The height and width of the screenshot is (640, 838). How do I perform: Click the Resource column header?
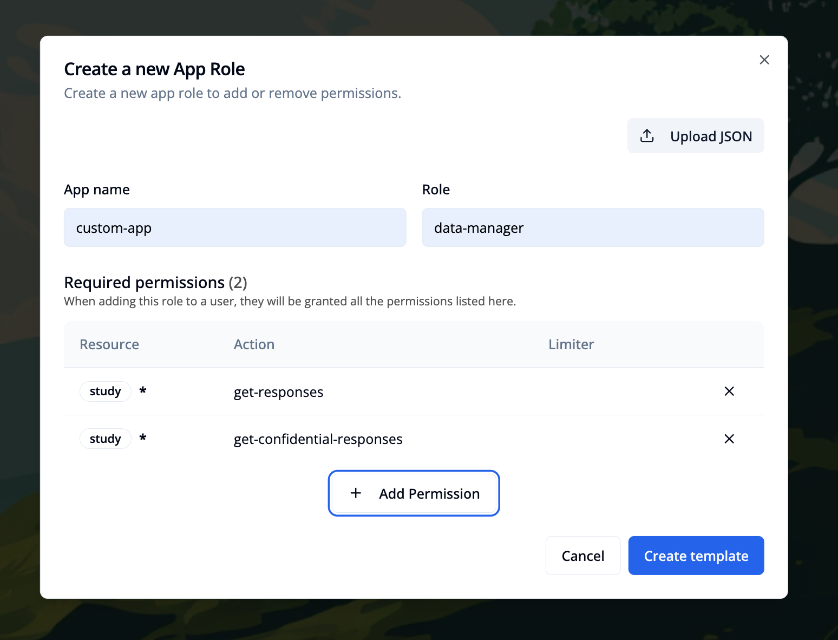[x=109, y=344]
